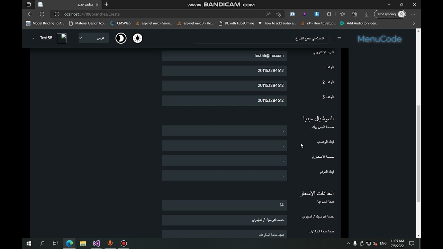
Task: Reload the page with the refresh icon
Action: (x=42, y=14)
